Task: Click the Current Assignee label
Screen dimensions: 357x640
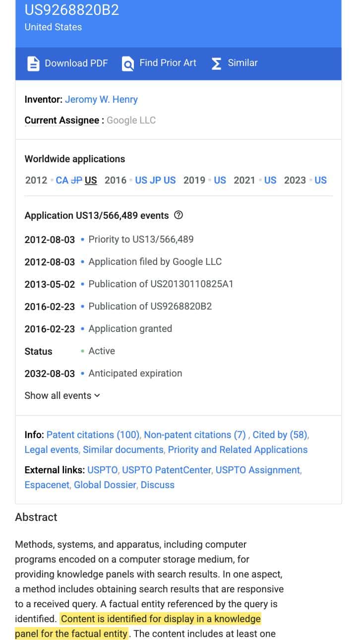Action: (62, 120)
